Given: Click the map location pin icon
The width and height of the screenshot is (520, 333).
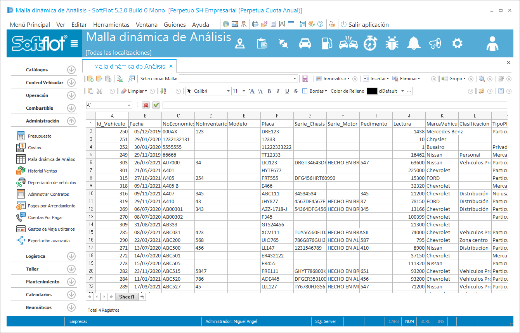Looking at the screenshot, I should (x=241, y=43).
